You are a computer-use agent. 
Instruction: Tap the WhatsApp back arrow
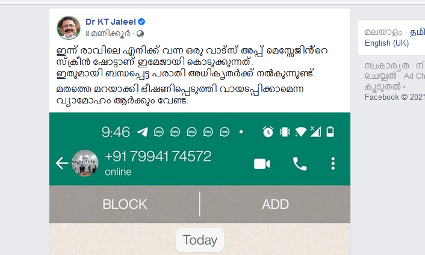click(62, 163)
